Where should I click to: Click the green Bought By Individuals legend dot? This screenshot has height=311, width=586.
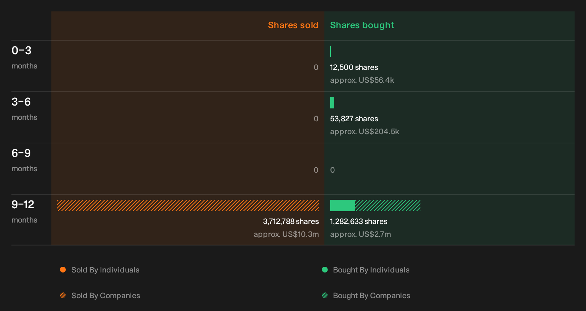(325, 270)
